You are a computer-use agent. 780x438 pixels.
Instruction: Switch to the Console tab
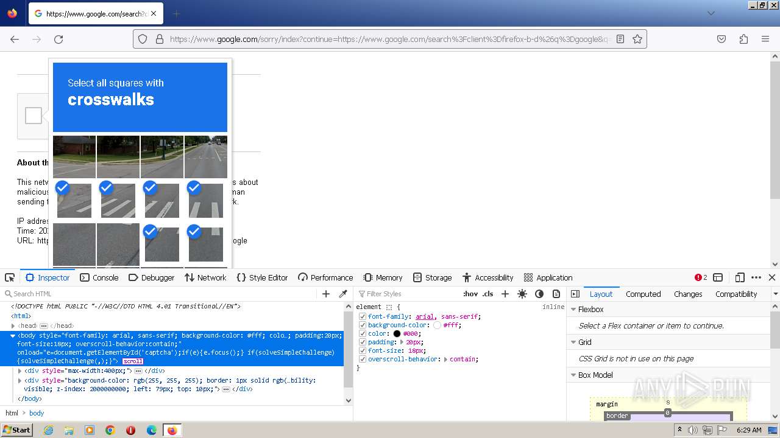click(x=99, y=277)
